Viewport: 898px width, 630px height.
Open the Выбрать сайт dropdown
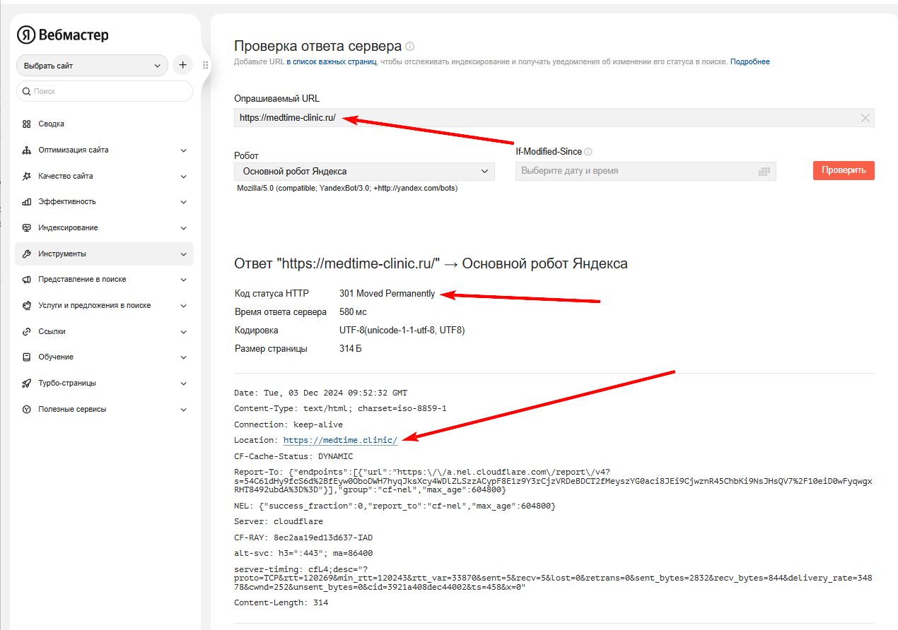(x=92, y=66)
